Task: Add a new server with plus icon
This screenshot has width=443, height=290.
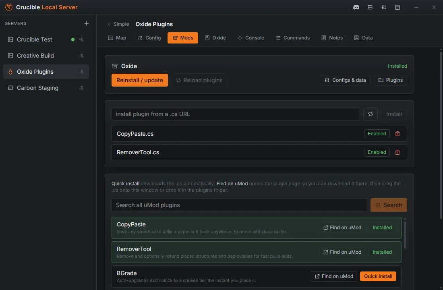Action: (x=87, y=23)
